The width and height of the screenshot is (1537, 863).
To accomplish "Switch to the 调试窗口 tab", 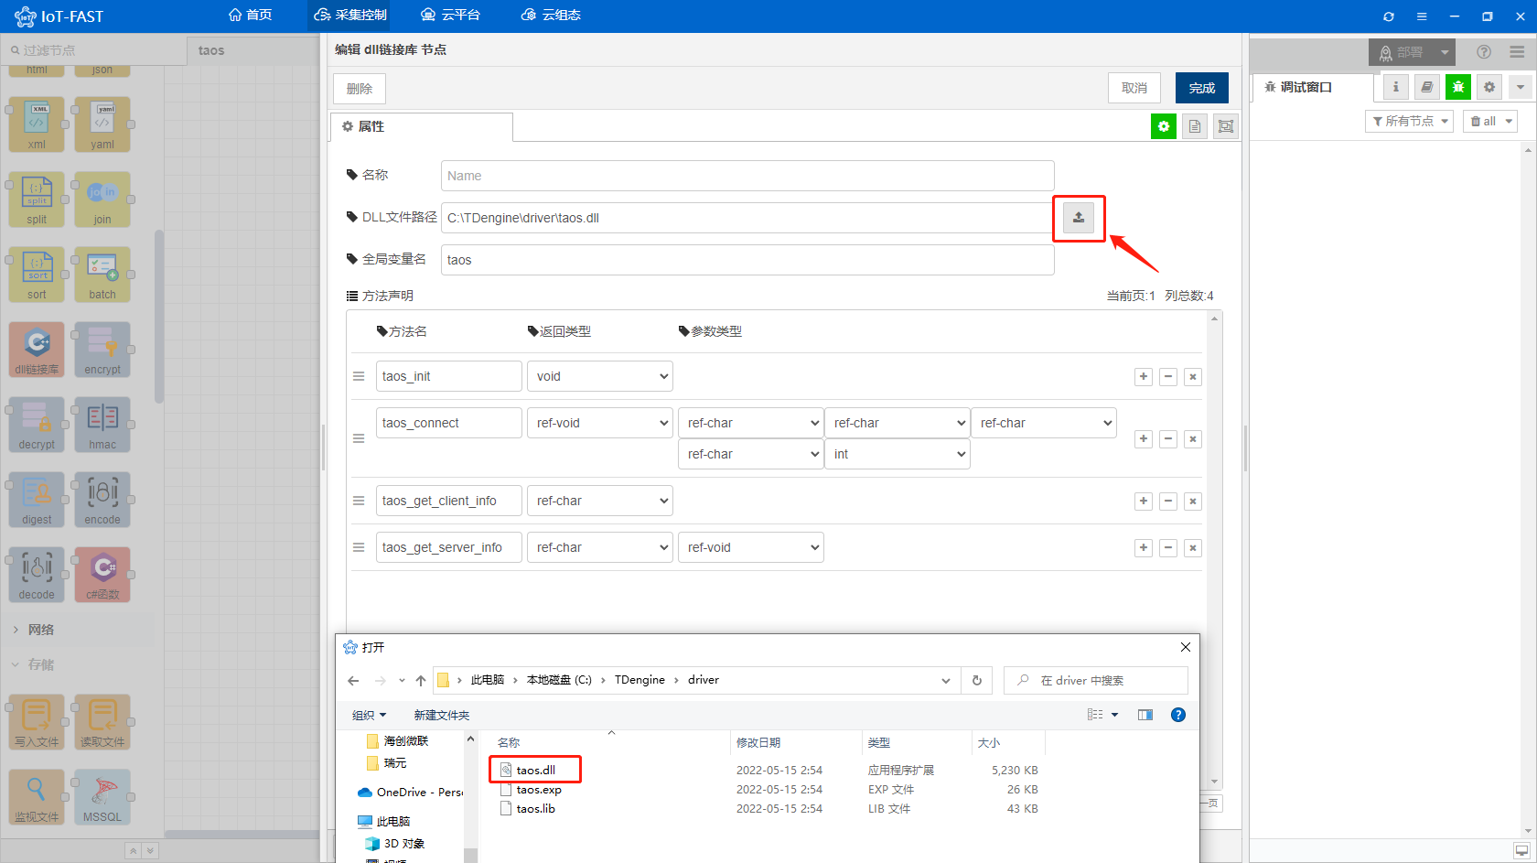I will [1311, 87].
